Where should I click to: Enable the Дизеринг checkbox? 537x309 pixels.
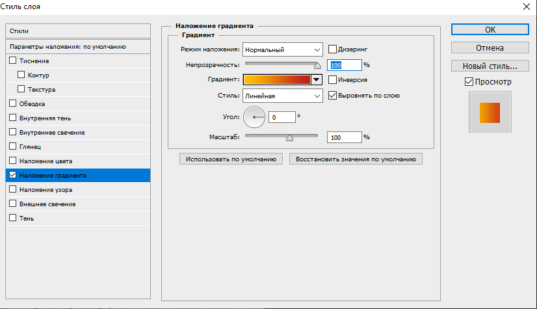[333, 49]
